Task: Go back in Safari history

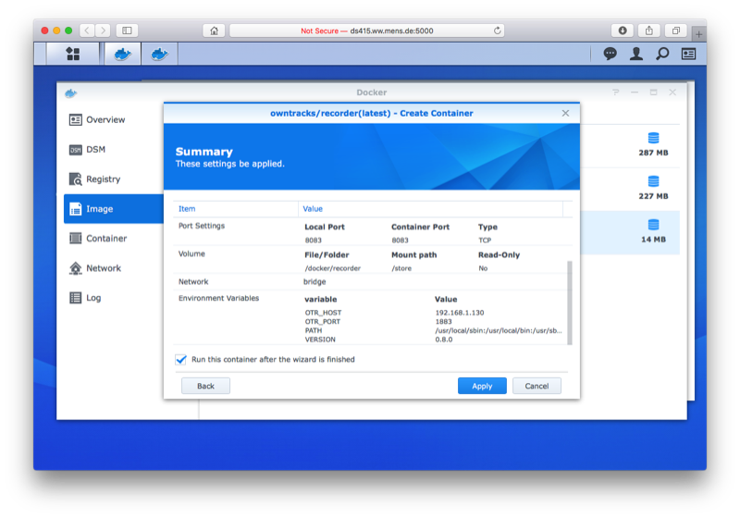Action: [x=87, y=31]
